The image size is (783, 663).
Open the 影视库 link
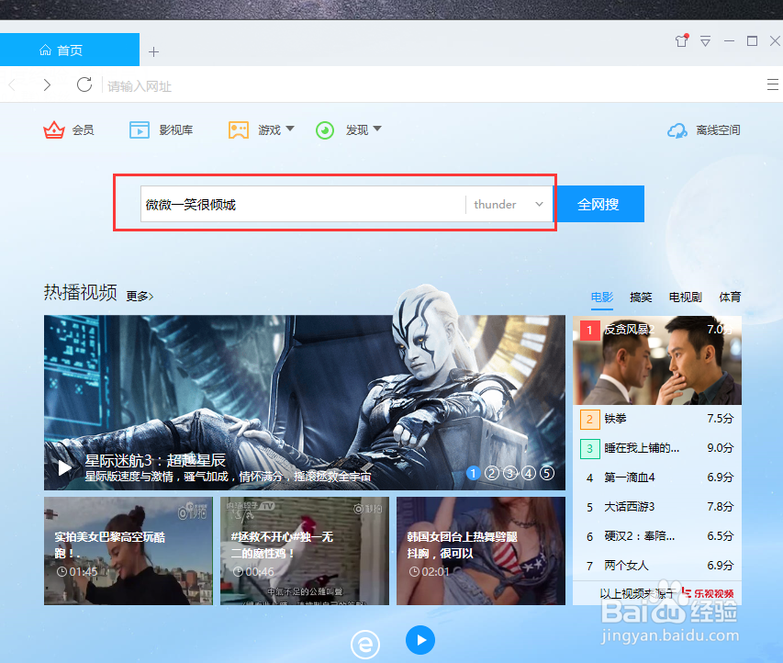pos(175,129)
